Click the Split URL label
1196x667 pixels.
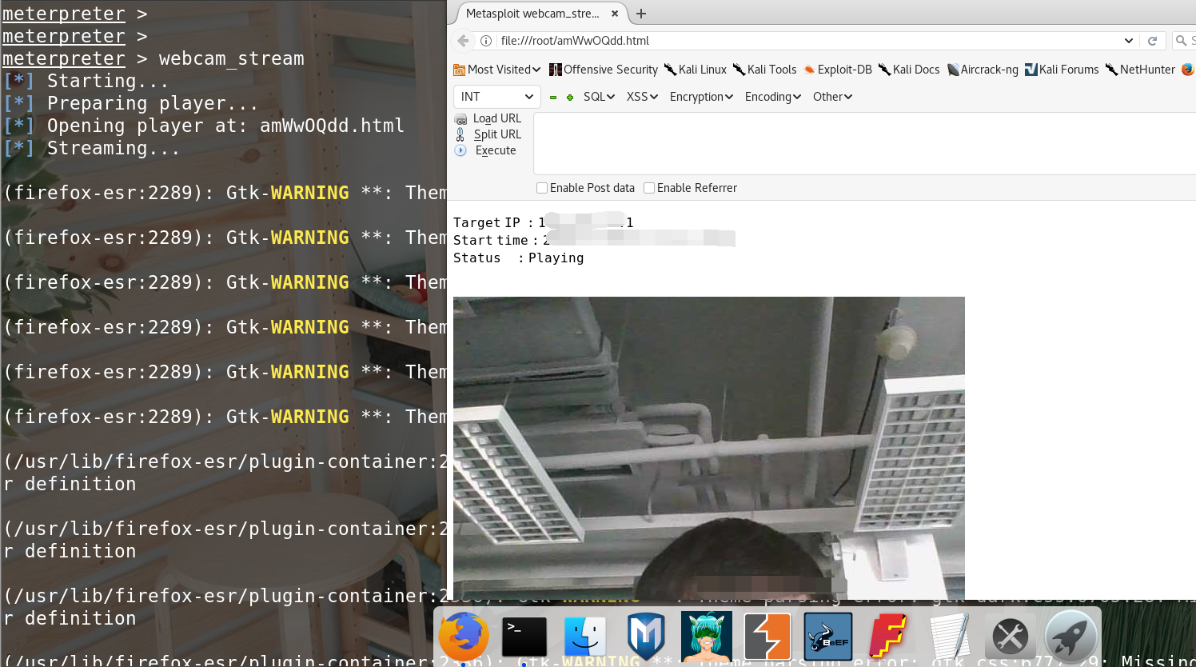(x=497, y=134)
